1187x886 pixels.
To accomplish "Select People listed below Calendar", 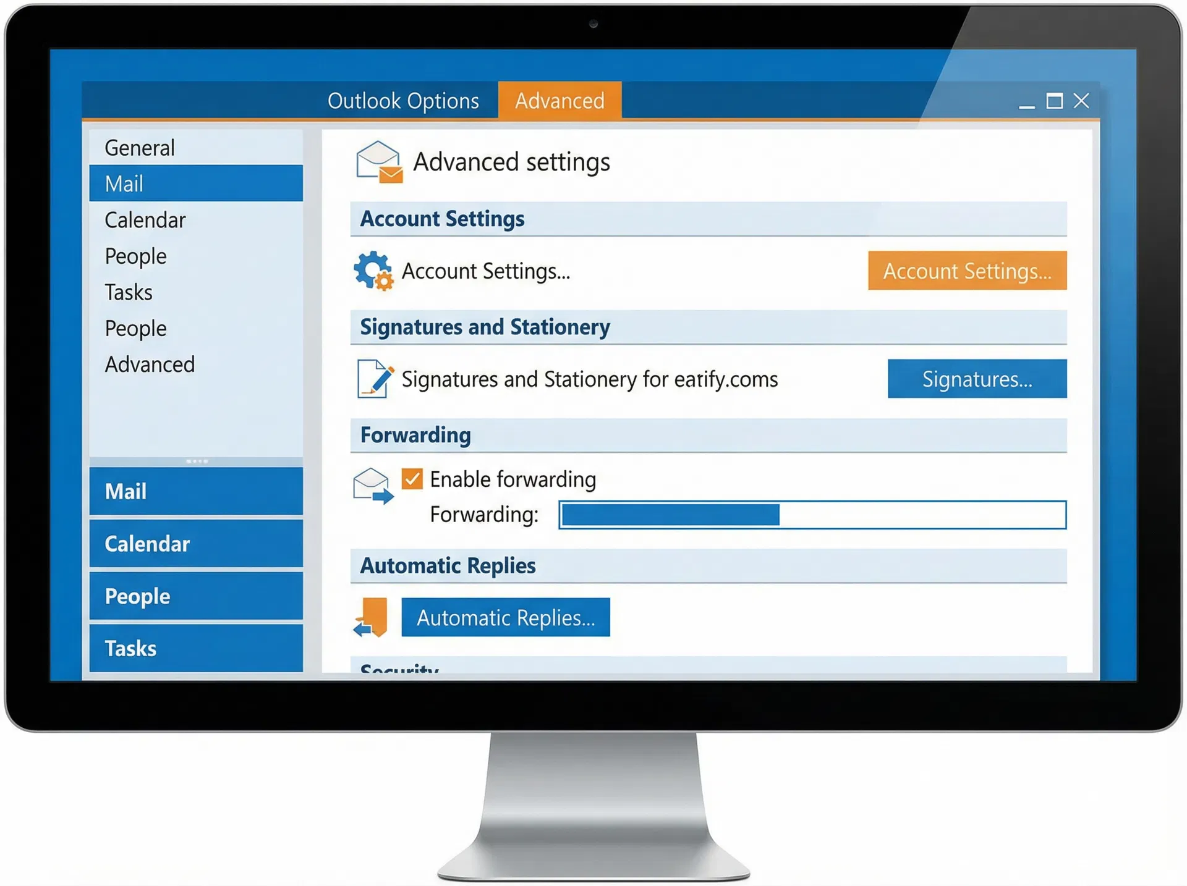I will click(x=196, y=256).
